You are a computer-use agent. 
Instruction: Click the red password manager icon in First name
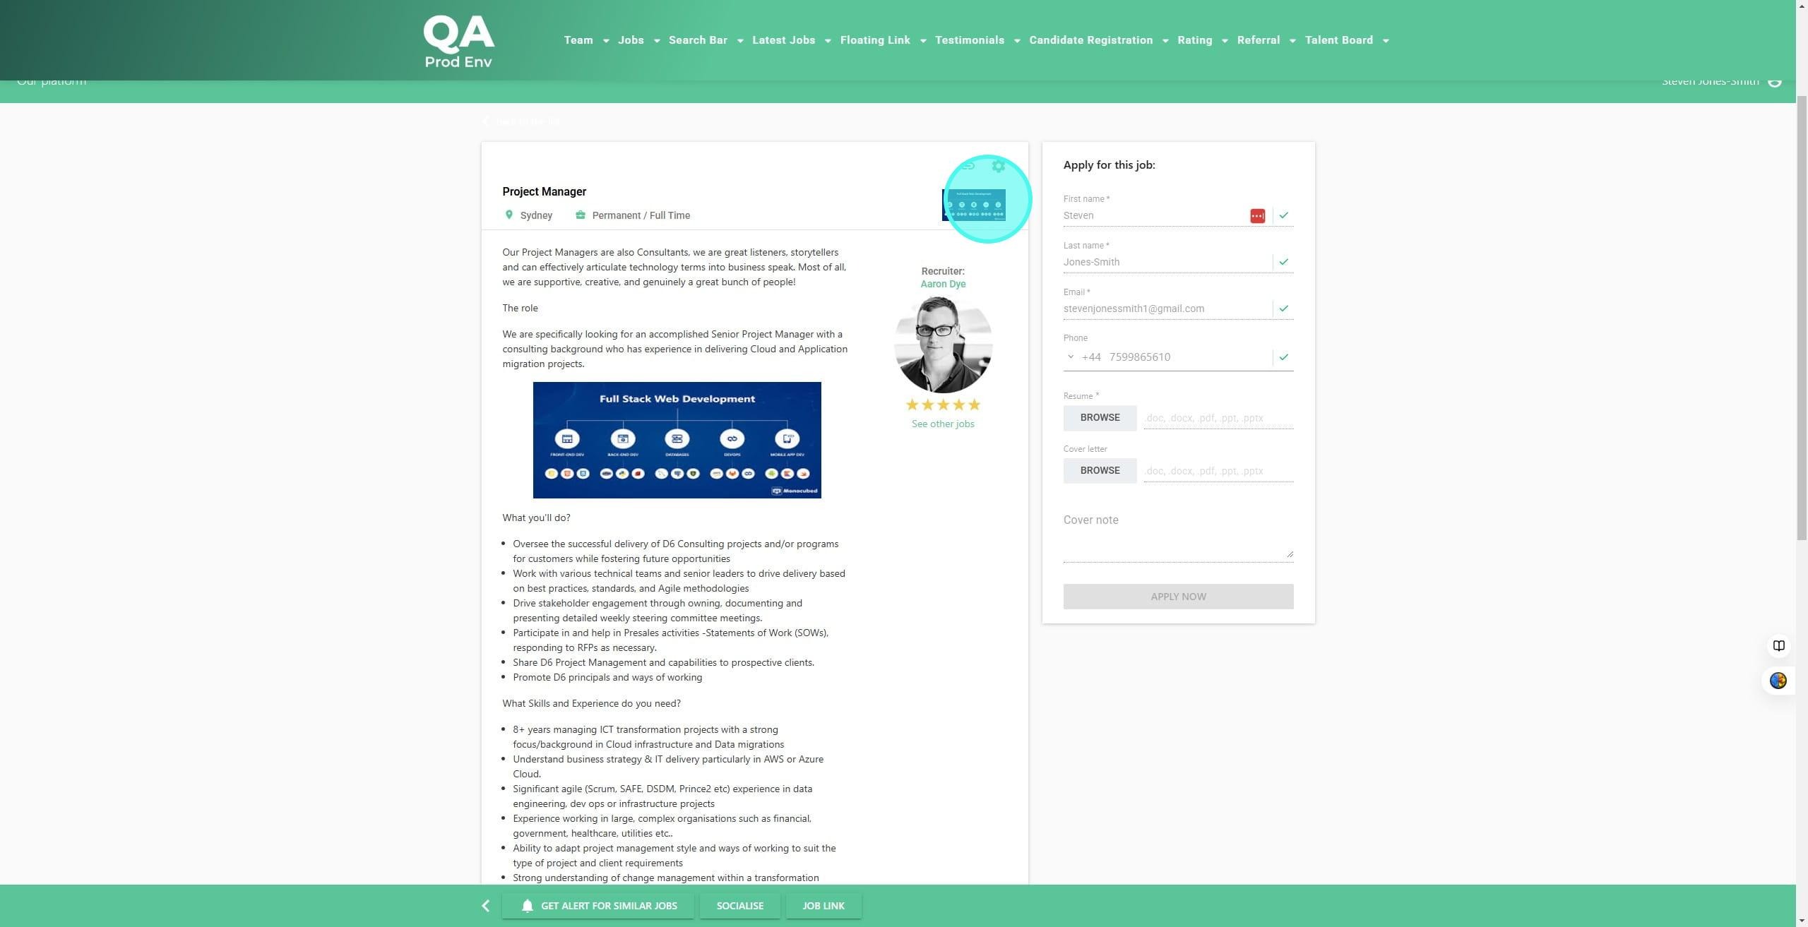tap(1257, 216)
